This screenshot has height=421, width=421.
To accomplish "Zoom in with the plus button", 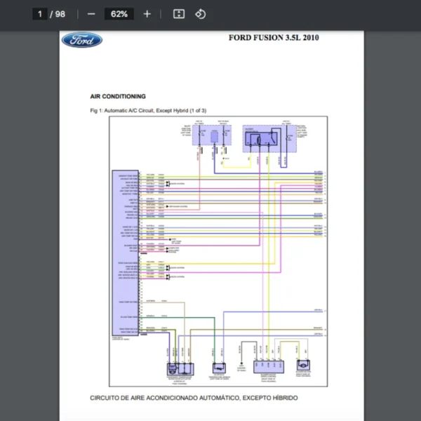I will (x=147, y=14).
